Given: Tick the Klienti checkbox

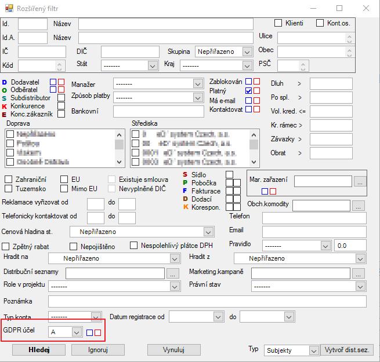Looking at the screenshot, I should (x=278, y=23).
